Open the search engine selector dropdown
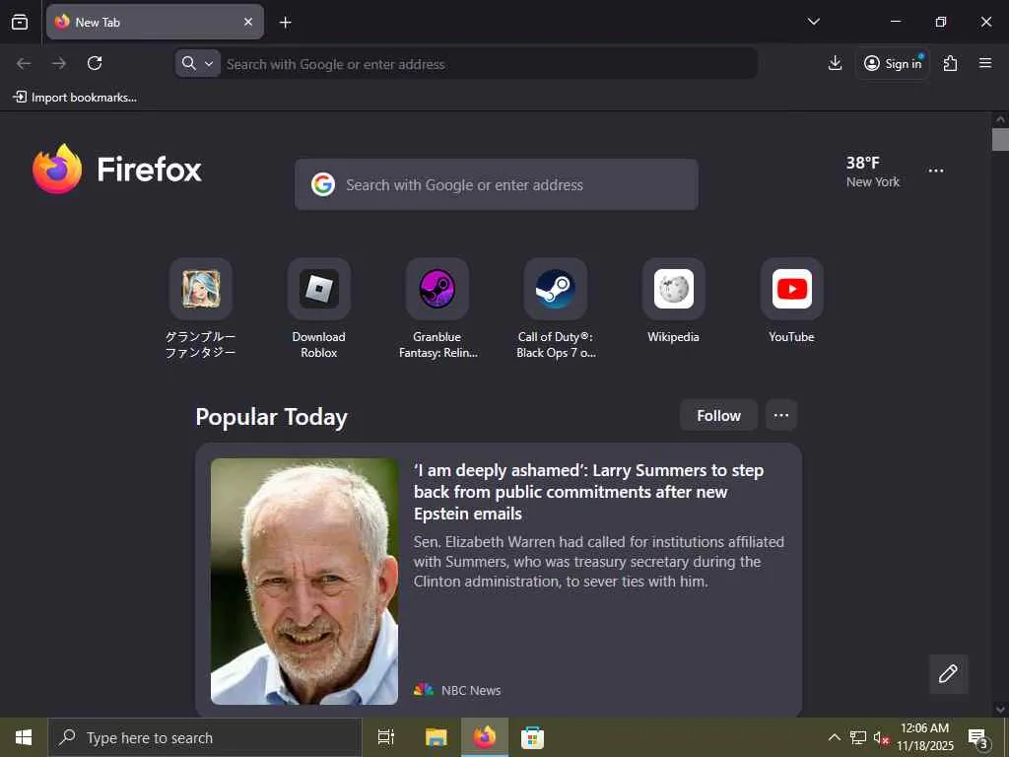This screenshot has width=1009, height=757. [x=197, y=63]
